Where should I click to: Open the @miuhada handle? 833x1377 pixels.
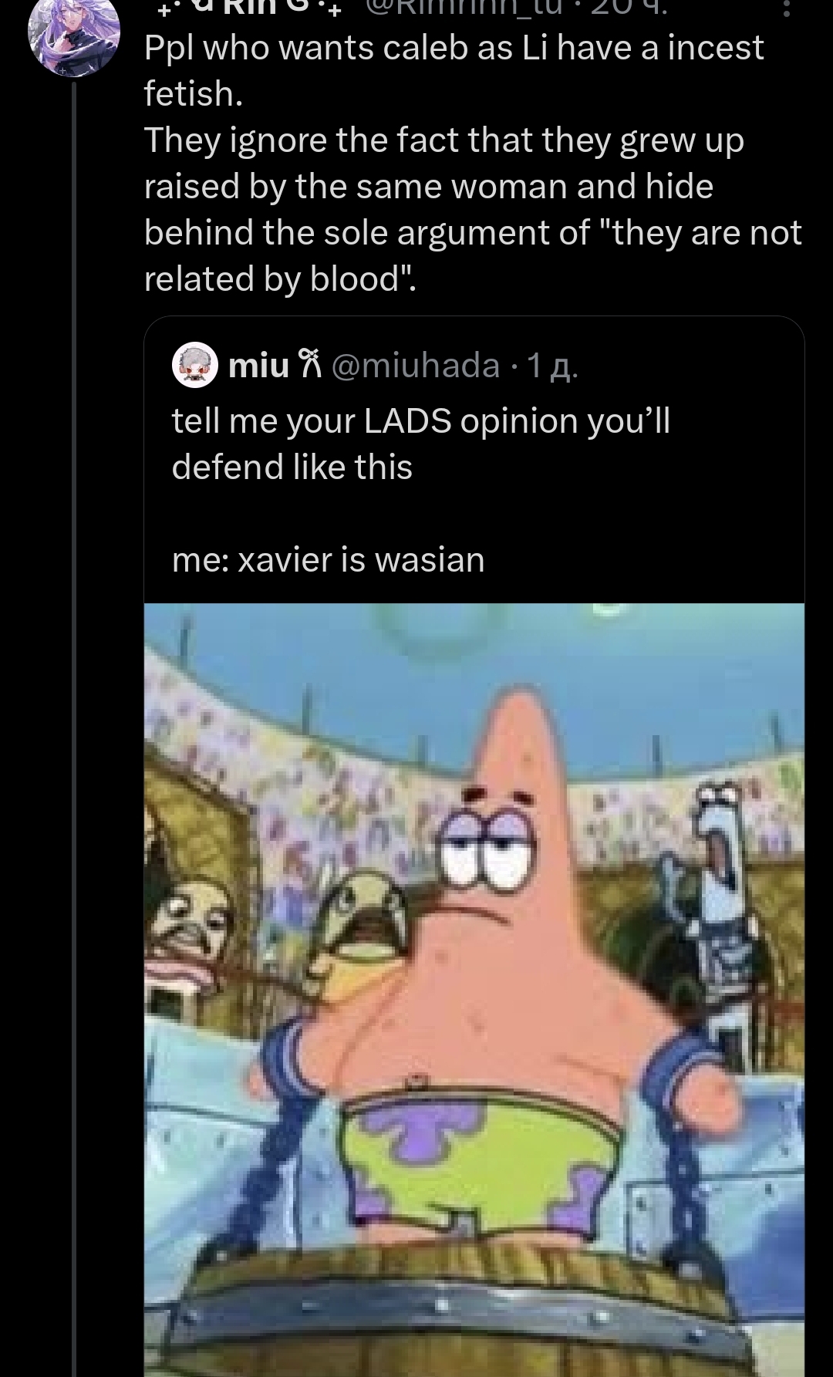[416, 365]
